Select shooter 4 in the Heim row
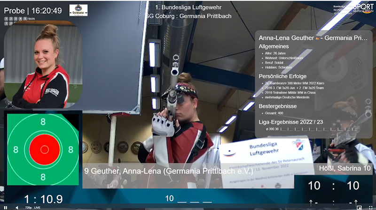Screen dimensions: 376x210 pos(20,19)
